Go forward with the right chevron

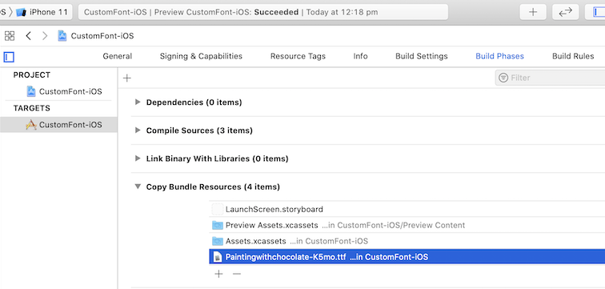(45, 36)
